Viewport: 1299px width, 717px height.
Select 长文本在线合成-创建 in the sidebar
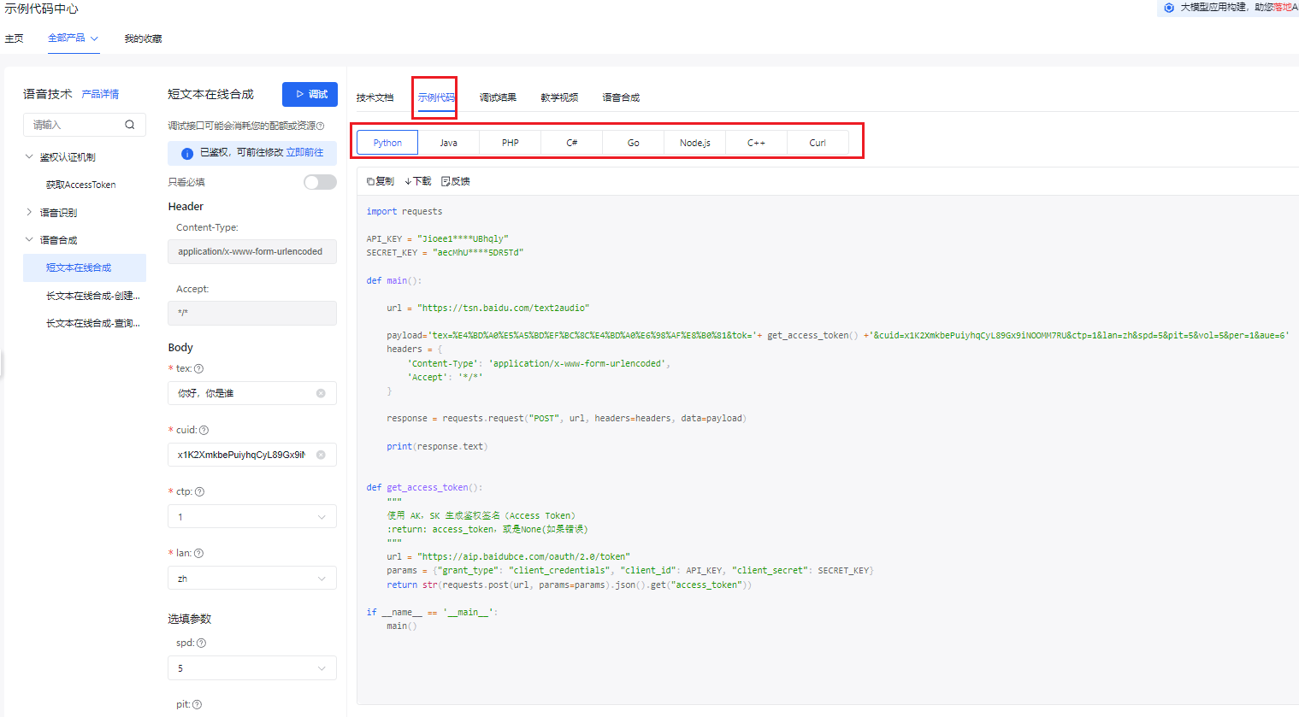click(x=92, y=296)
